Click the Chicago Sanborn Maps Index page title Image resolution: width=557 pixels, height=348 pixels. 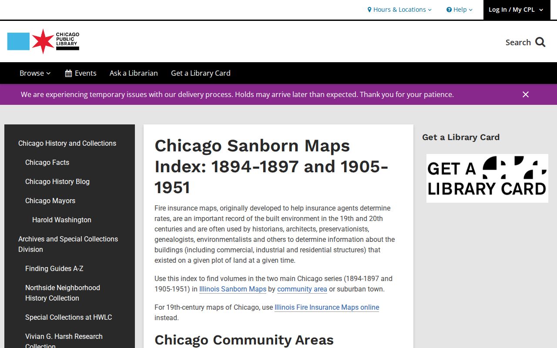(x=272, y=167)
